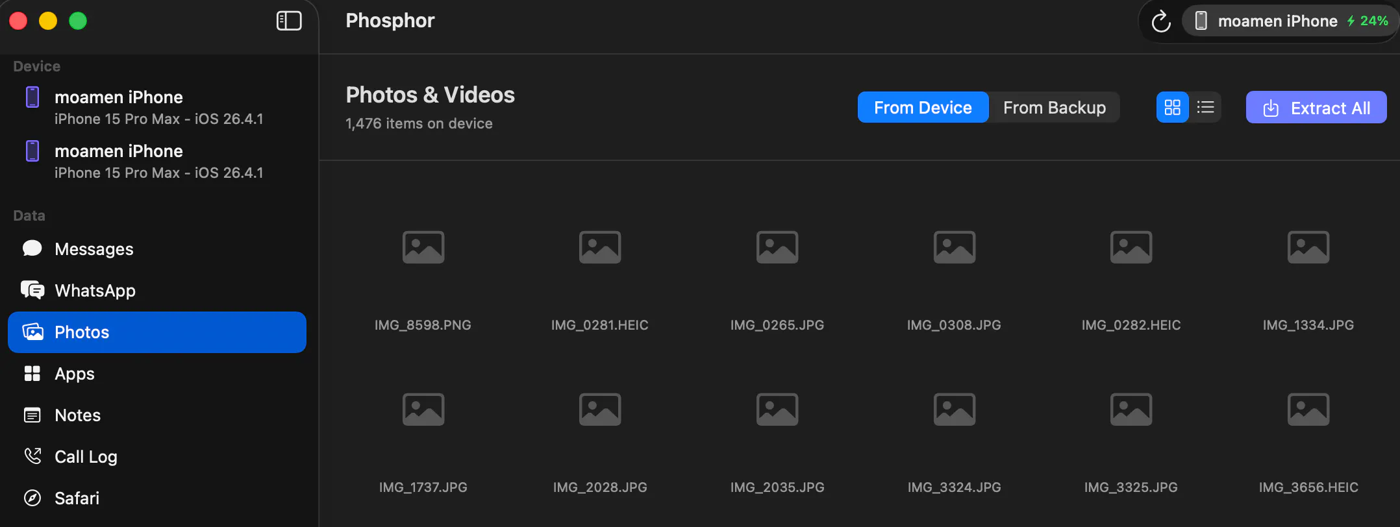Select thumbnail IMG_3324.JPG
This screenshot has height=527, width=1400.
coord(955,410)
